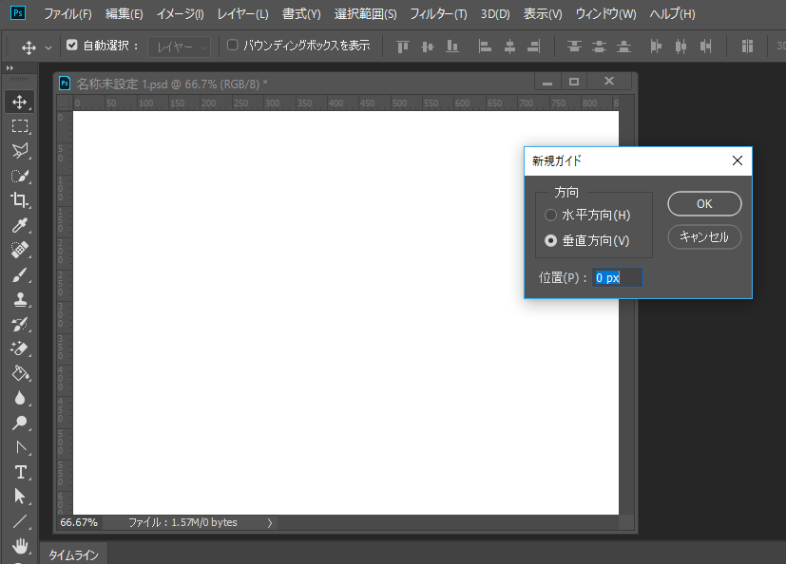Select the Clone Stamp tool
The height and width of the screenshot is (564, 786).
[x=20, y=299]
